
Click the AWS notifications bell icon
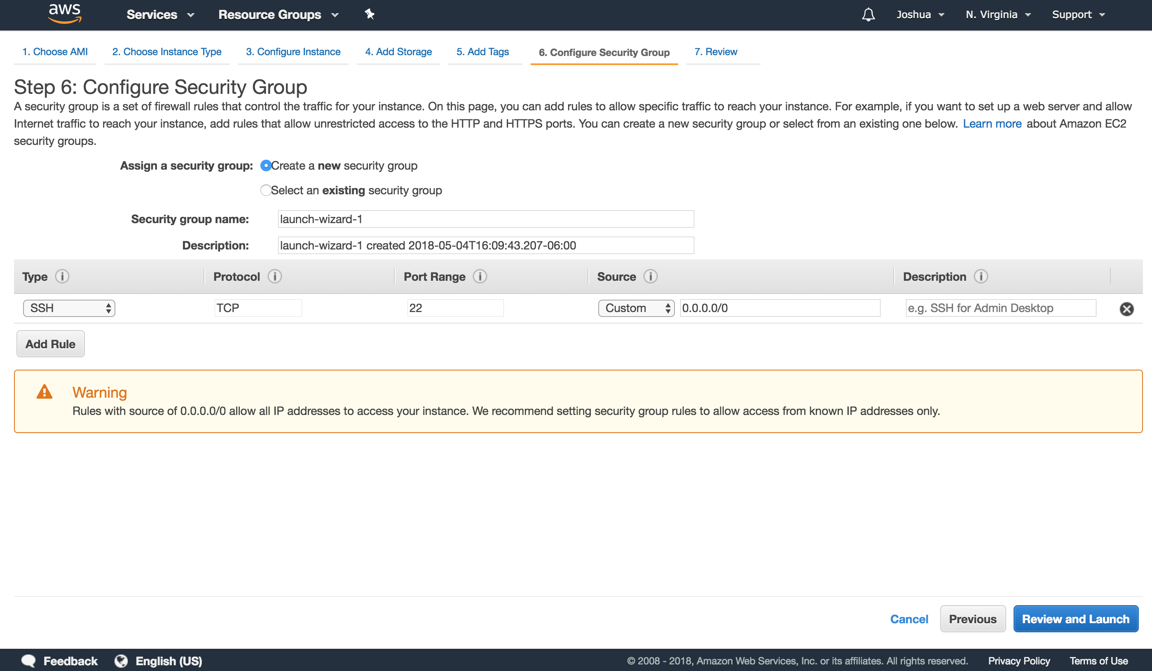867,14
